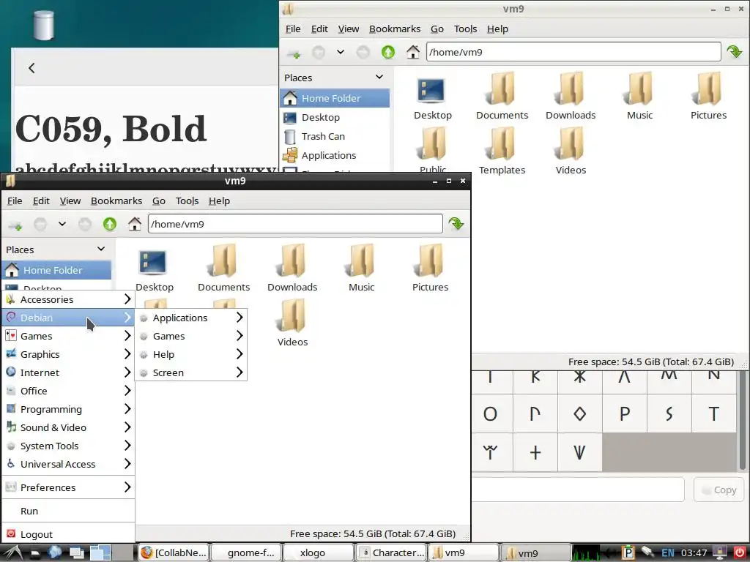Select Applications in back window sidebar
The image size is (750, 562).
(x=335, y=155)
